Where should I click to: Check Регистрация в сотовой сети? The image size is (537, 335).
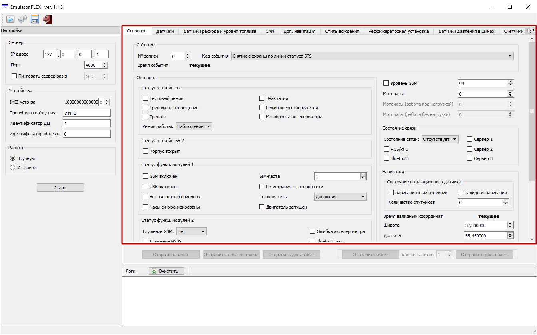click(x=262, y=187)
